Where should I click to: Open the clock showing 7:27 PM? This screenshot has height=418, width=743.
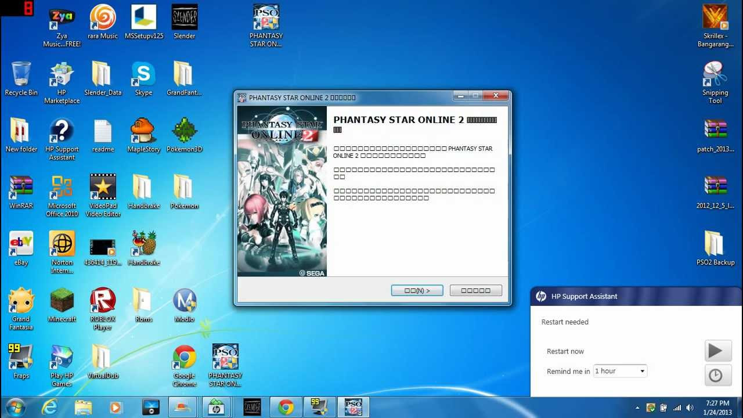(717, 408)
